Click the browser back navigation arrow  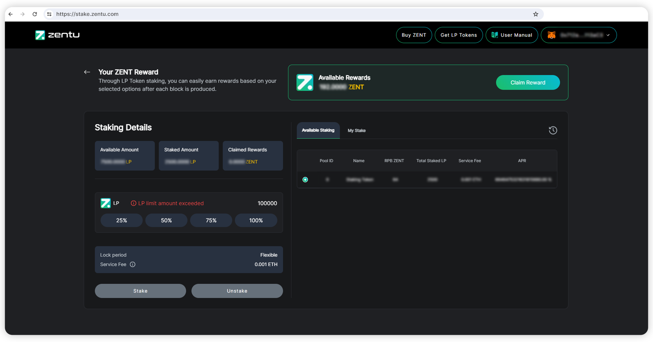point(11,14)
